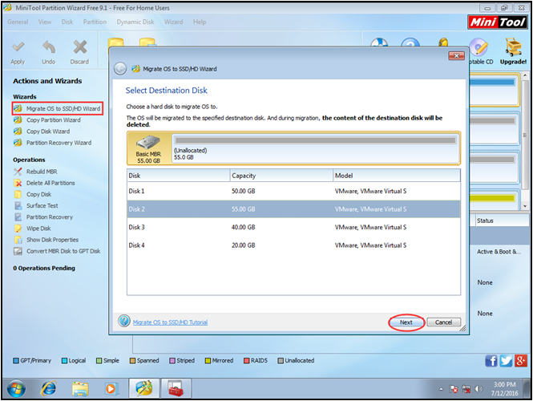The width and height of the screenshot is (533, 401).
Task: Open the Partition menu
Action: 95,22
